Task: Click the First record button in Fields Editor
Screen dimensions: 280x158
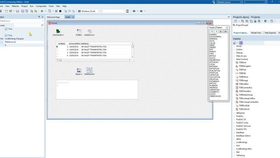Action: coord(212,31)
